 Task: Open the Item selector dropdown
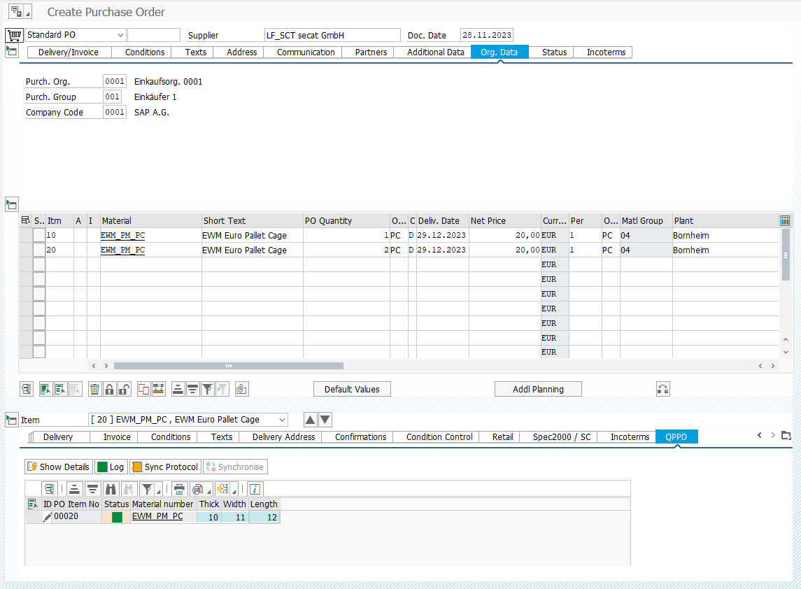tap(282, 420)
